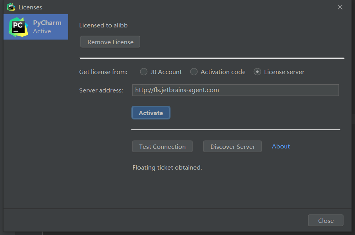Click the server address input field
355x235 pixels.
235,90
